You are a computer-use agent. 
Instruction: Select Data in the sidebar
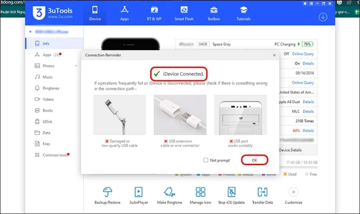[x=54, y=133]
